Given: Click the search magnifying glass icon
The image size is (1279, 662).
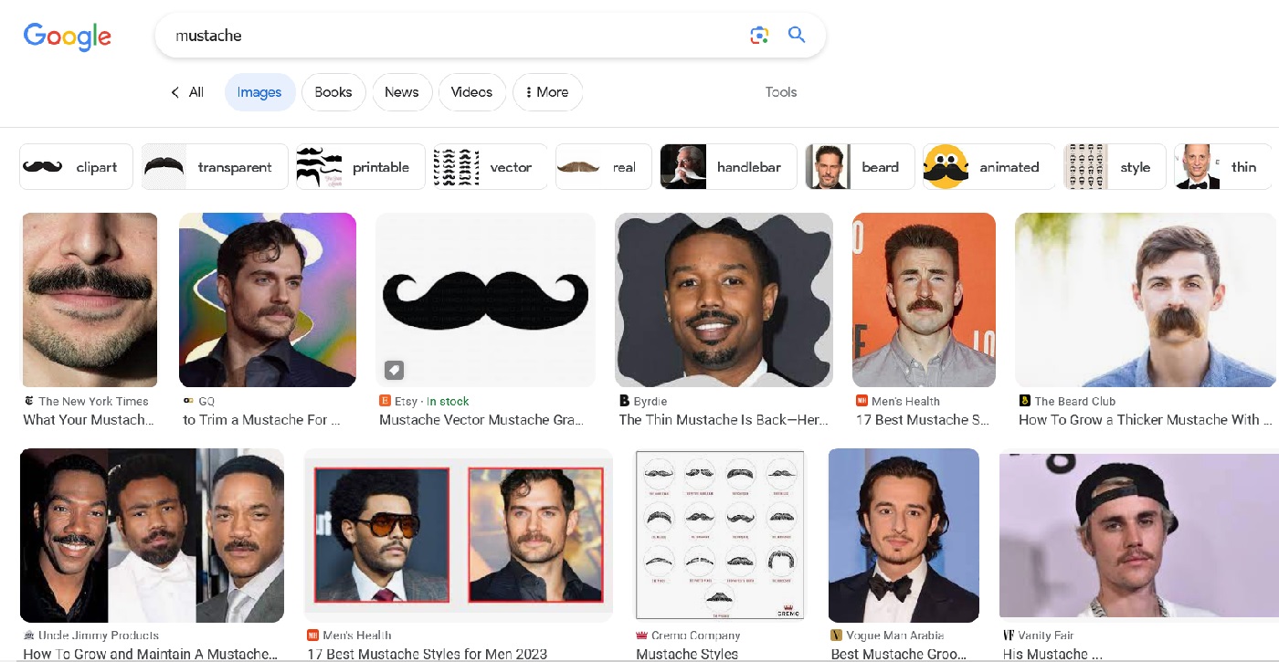Looking at the screenshot, I should click(796, 34).
